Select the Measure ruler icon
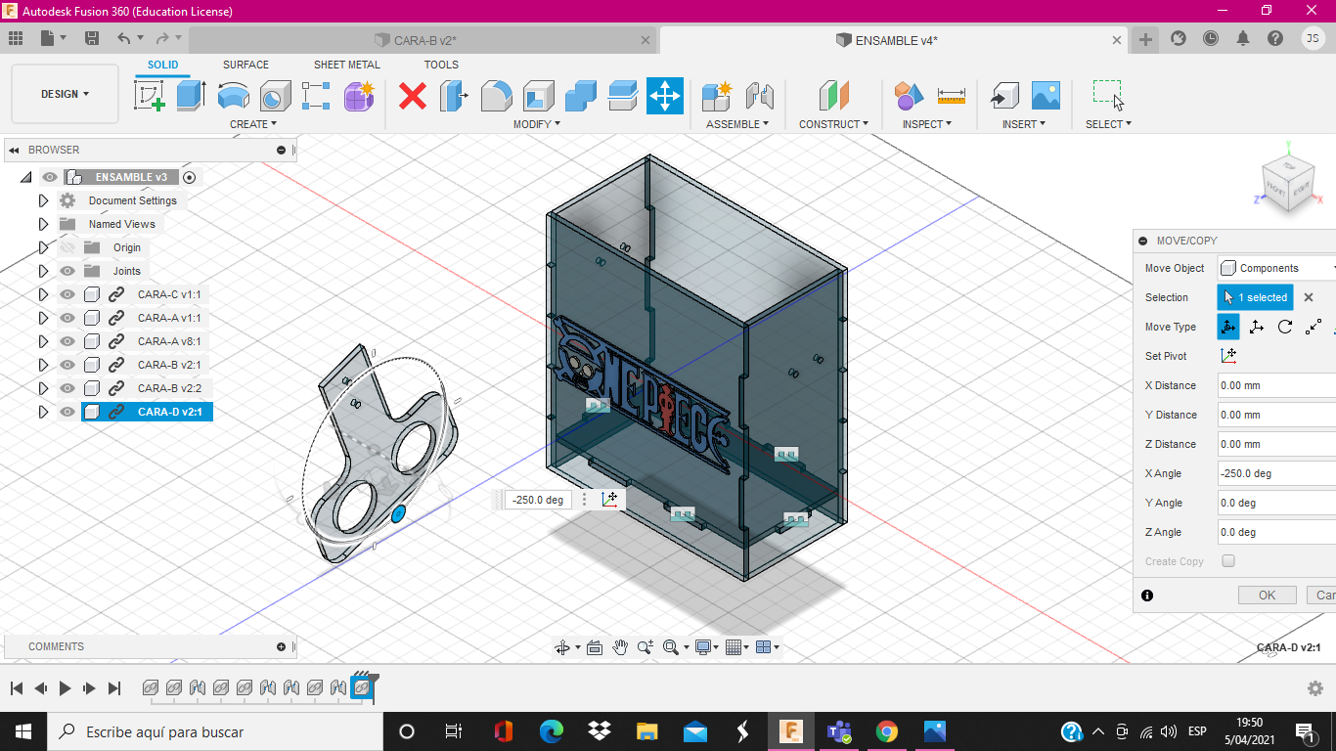 pyautogui.click(x=951, y=96)
